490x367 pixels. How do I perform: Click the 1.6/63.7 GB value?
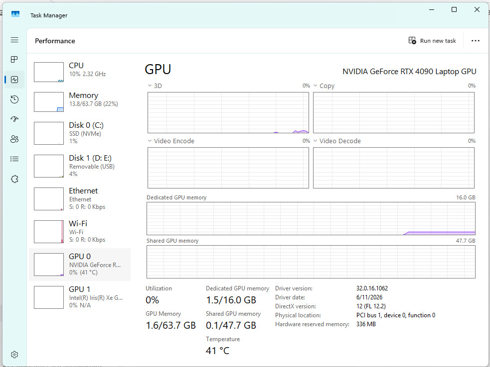tap(171, 325)
